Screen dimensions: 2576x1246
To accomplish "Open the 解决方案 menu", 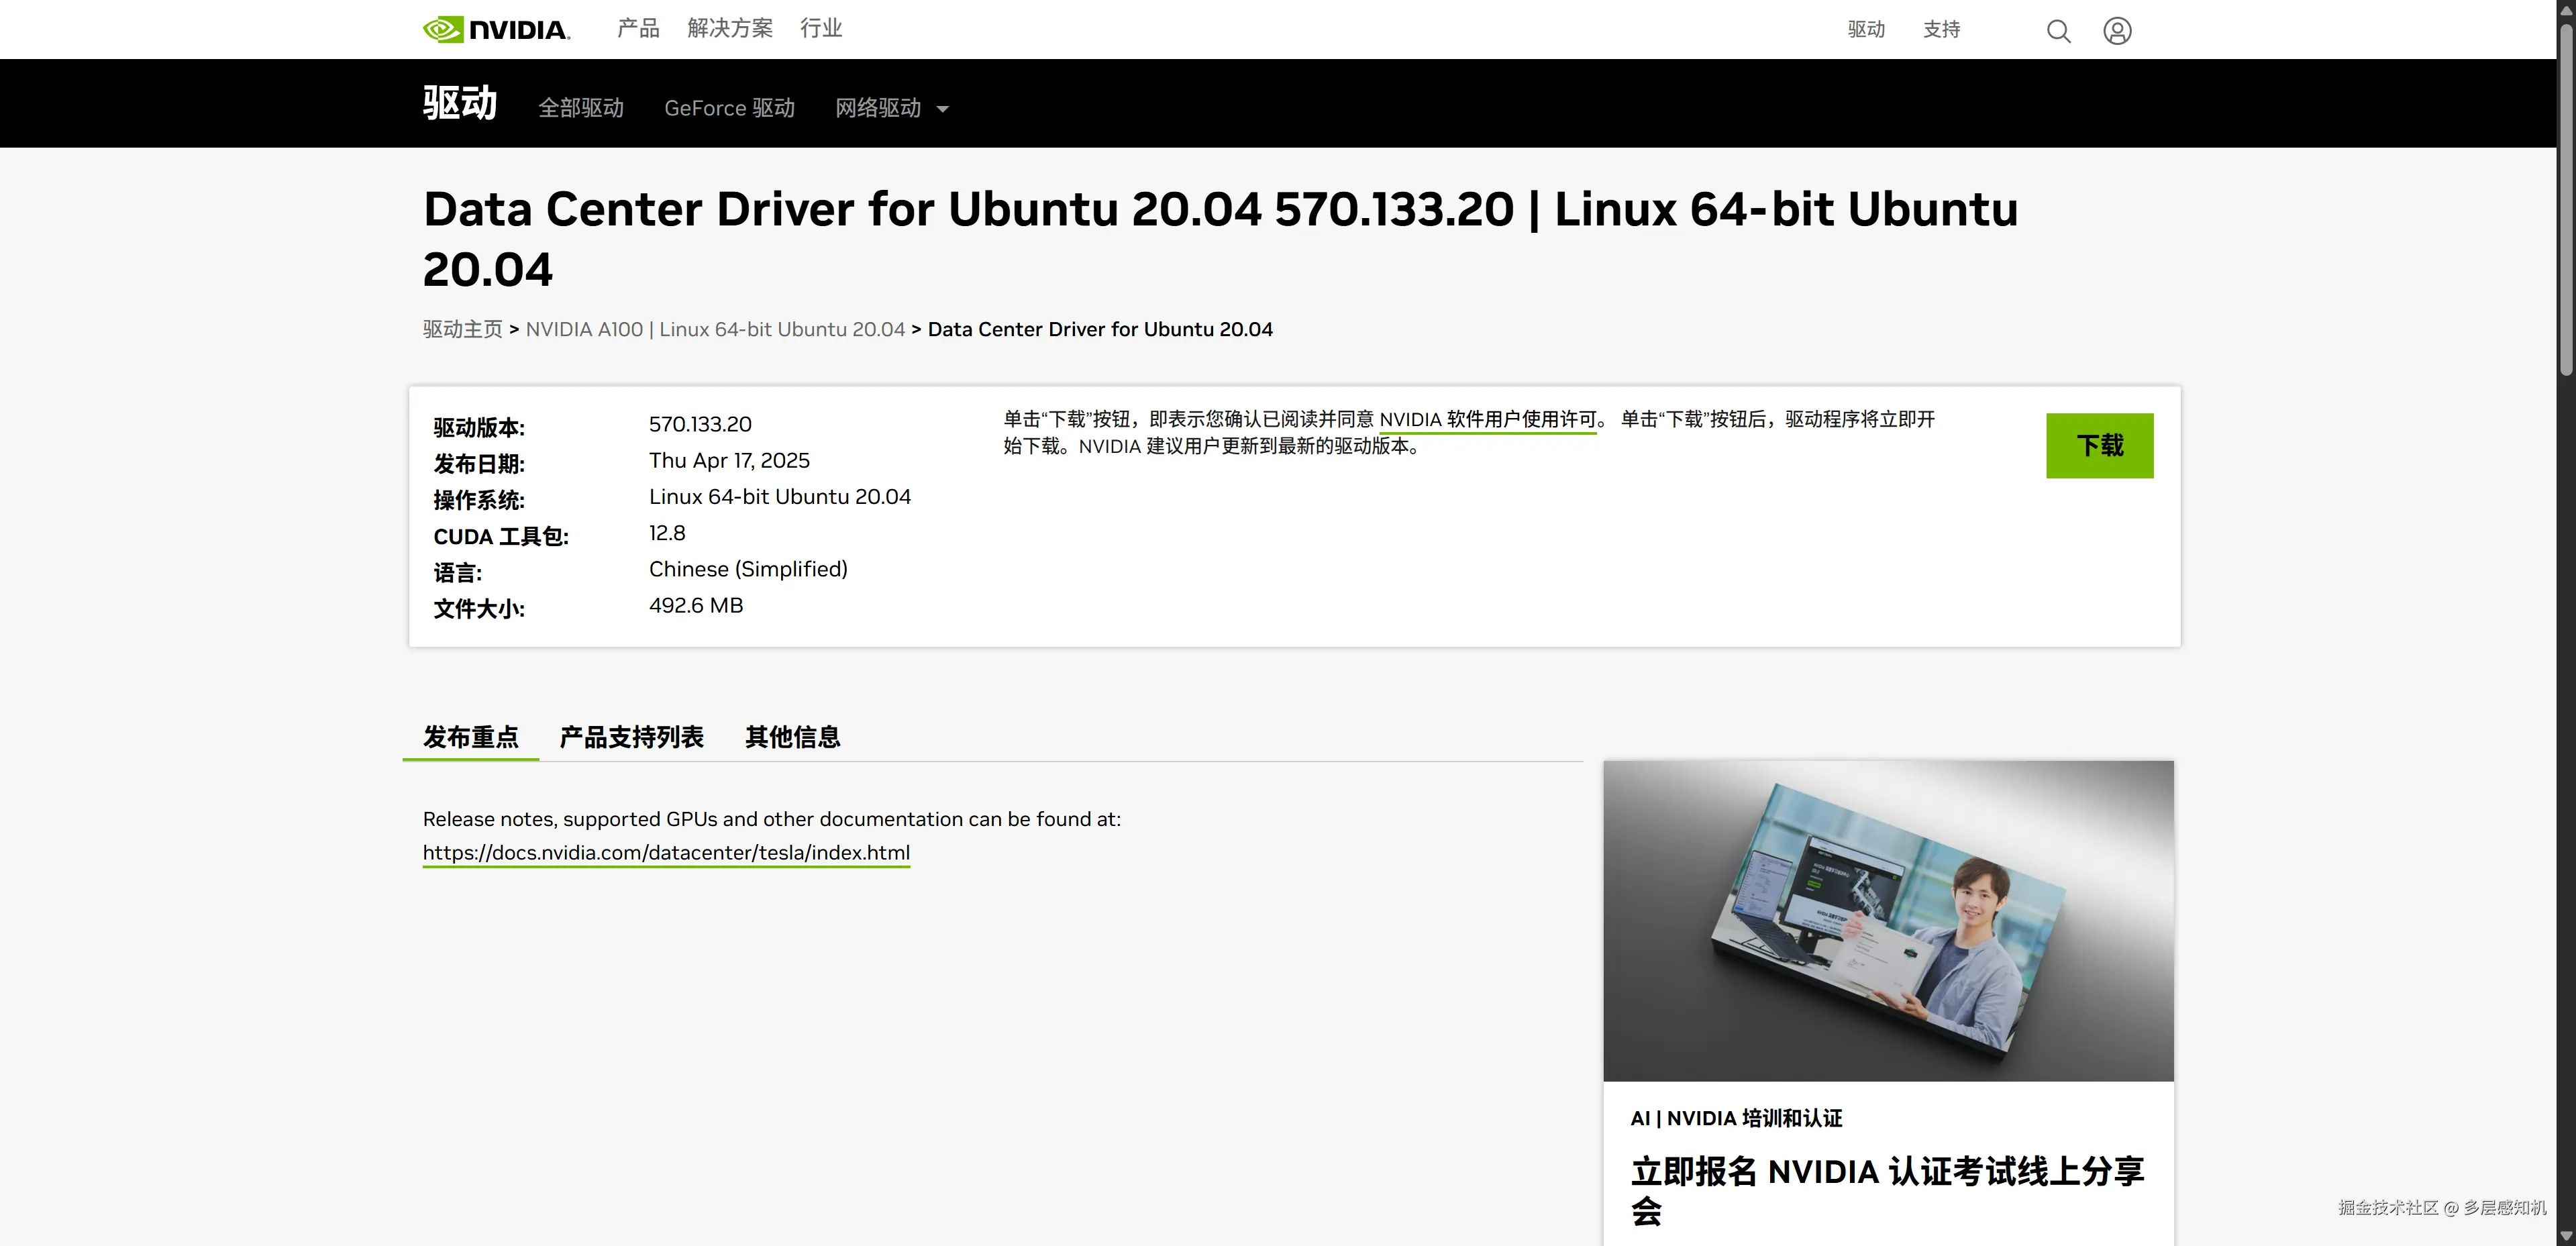I will [729, 28].
